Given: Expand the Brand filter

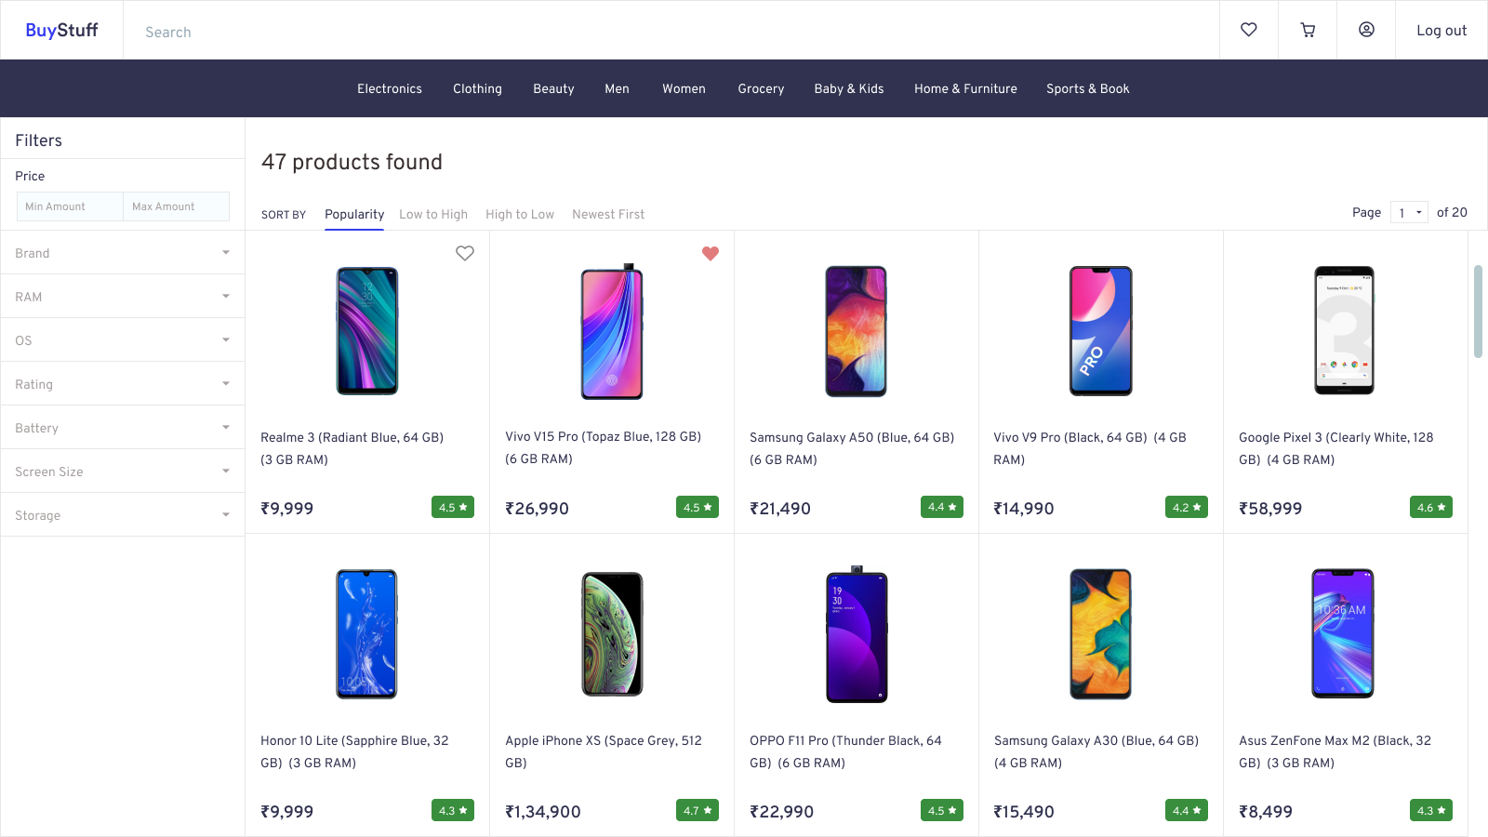Looking at the screenshot, I should [123, 253].
